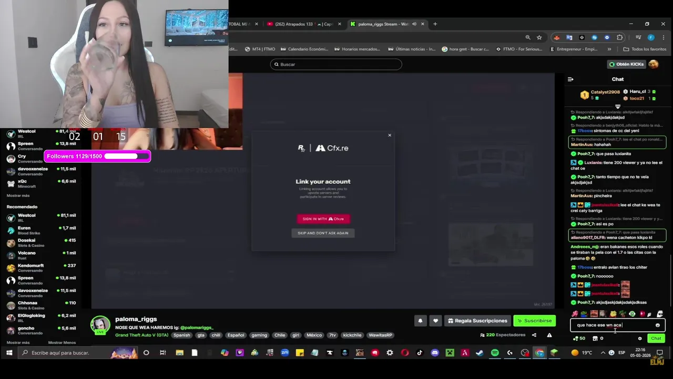Open Chrome extensions puzzle icon
This screenshot has width=673, height=379.
pyautogui.click(x=620, y=37)
